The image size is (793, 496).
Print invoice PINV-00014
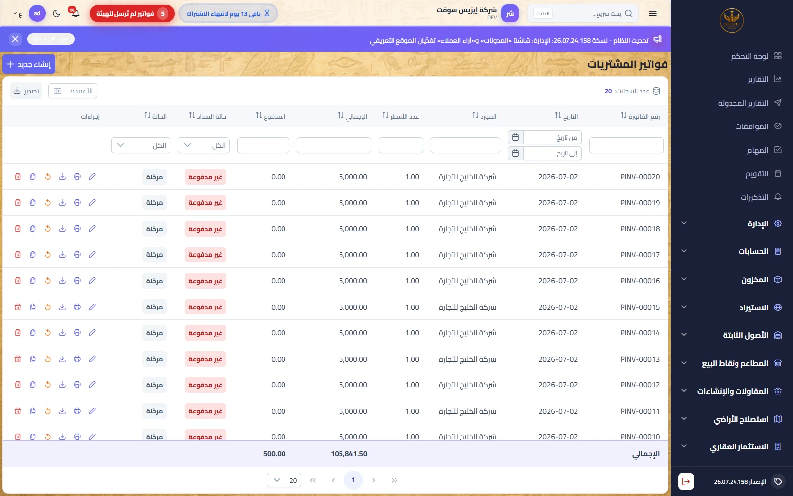pos(77,333)
